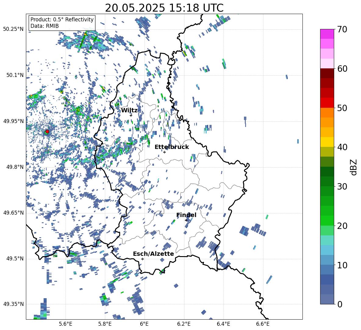The width and height of the screenshot is (361, 330).
Task: Click the 6.4°E longitude label
Action: pos(223,324)
